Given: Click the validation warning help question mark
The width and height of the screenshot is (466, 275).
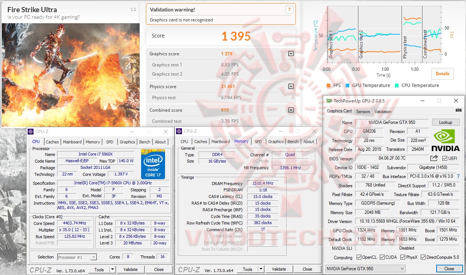Looking at the screenshot, I should pos(290,10).
